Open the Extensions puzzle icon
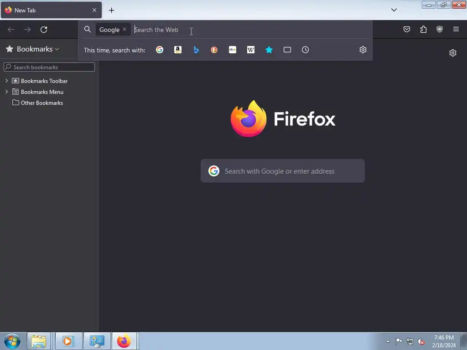 point(423,29)
